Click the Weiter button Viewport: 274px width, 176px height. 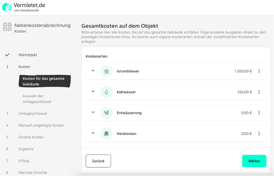(254, 161)
